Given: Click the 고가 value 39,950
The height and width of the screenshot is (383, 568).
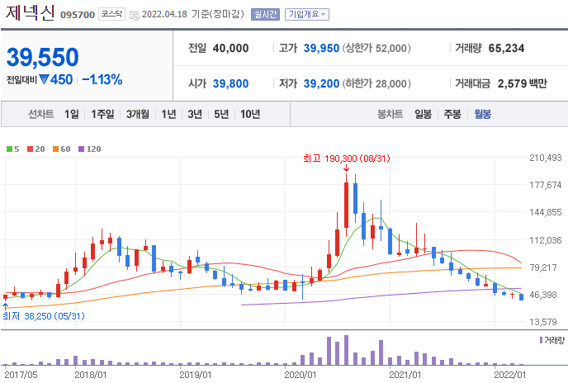Looking at the screenshot, I should tap(321, 48).
